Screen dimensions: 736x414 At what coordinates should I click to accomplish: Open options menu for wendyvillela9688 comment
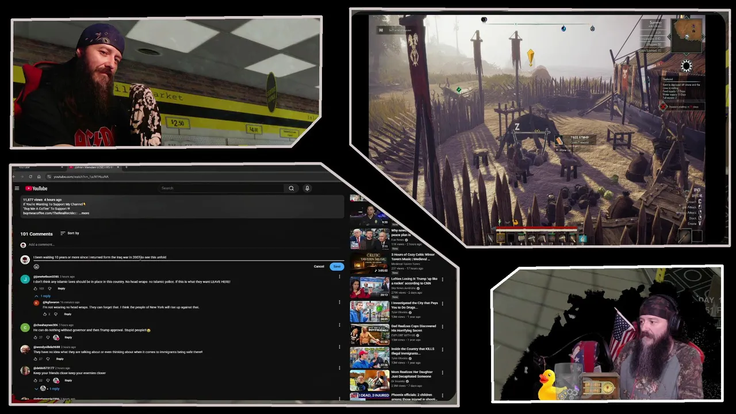[x=339, y=347]
